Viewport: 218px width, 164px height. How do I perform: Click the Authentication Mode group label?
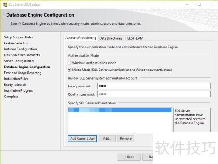click(x=83, y=55)
